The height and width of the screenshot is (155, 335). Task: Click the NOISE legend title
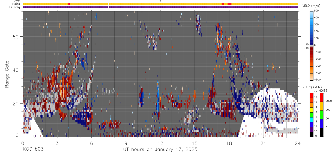click(322, 90)
